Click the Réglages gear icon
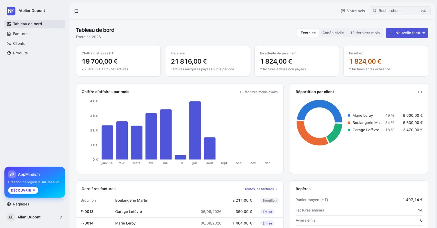 click(9, 204)
